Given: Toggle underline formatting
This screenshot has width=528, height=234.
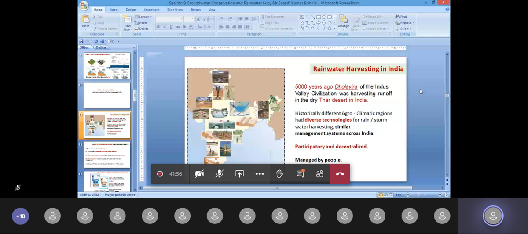Looking at the screenshot, I should coord(170,27).
